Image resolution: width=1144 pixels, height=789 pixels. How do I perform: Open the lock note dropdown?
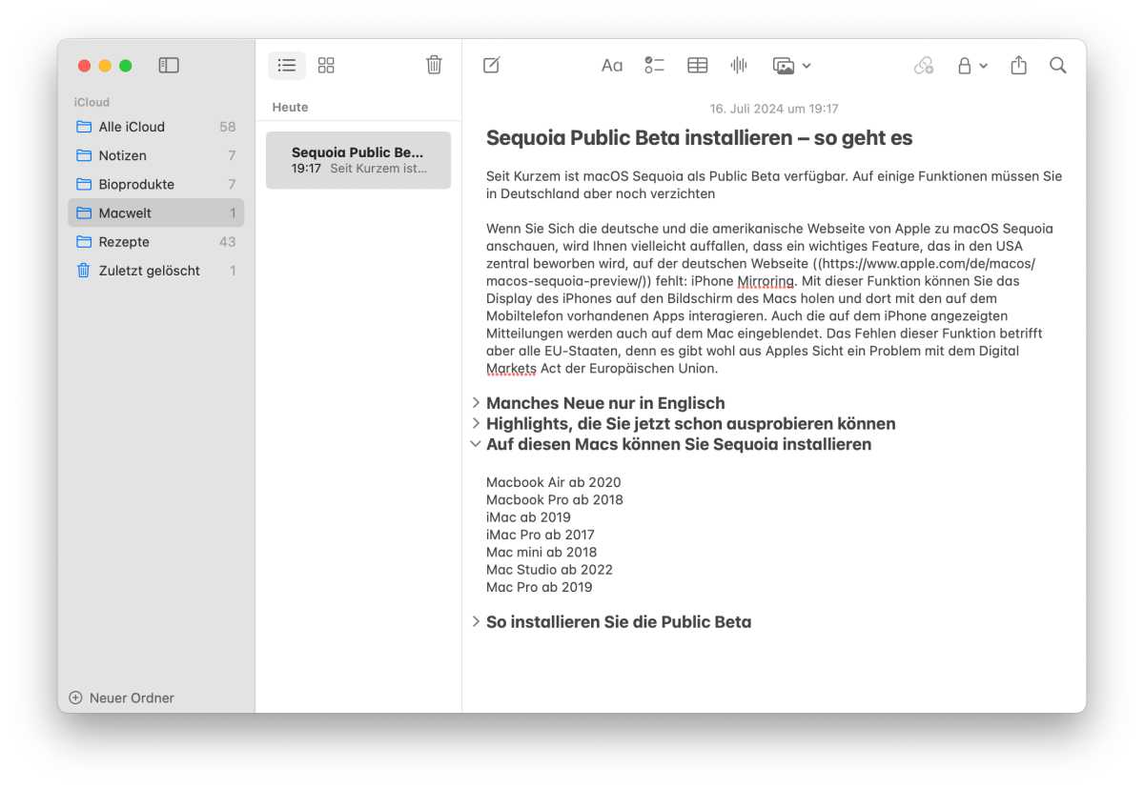tap(971, 66)
